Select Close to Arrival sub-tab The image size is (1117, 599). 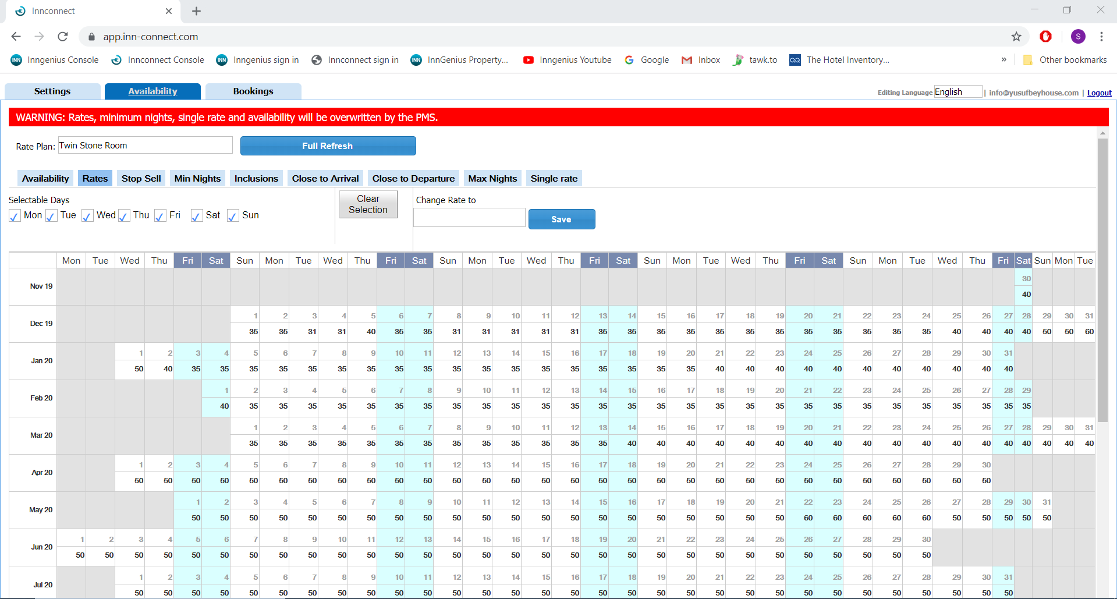point(325,179)
